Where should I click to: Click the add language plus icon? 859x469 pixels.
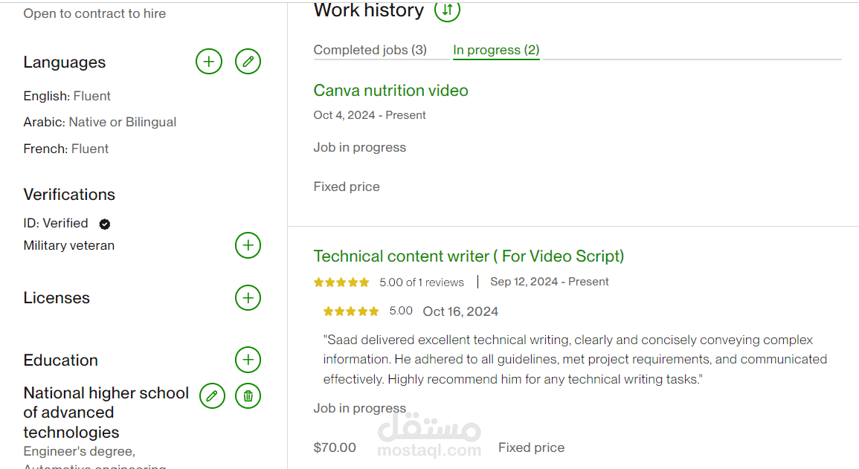pos(209,62)
